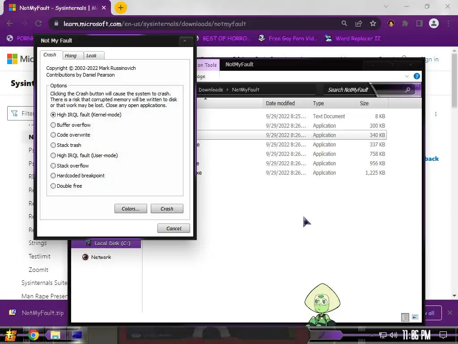Sort files by Size column header
Image resolution: width=458 pixels, height=344 pixels.
pyautogui.click(x=373, y=103)
